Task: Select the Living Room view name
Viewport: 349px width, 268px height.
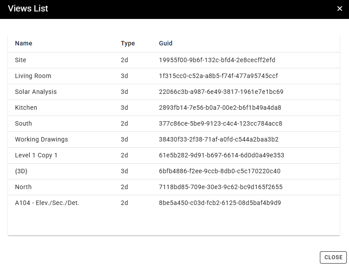Action: pyautogui.click(x=33, y=76)
